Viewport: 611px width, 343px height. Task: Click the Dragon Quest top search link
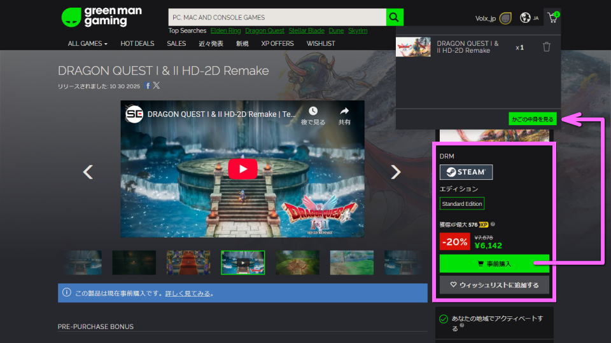(265, 30)
